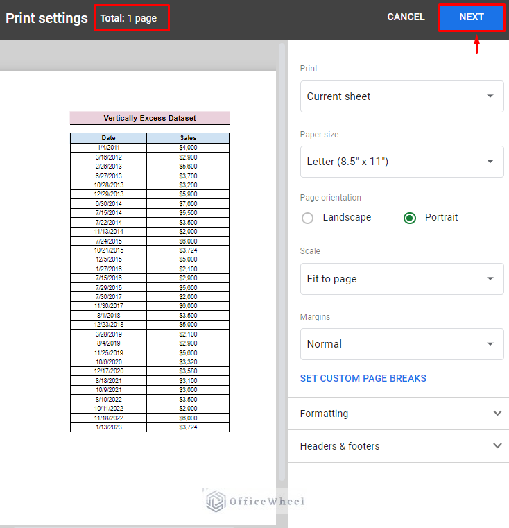Image resolution: width=509 pixels, height=528 pixels.
Task: Click the Paper size dropdown arrow icon
Action: (x=490, y=162)
